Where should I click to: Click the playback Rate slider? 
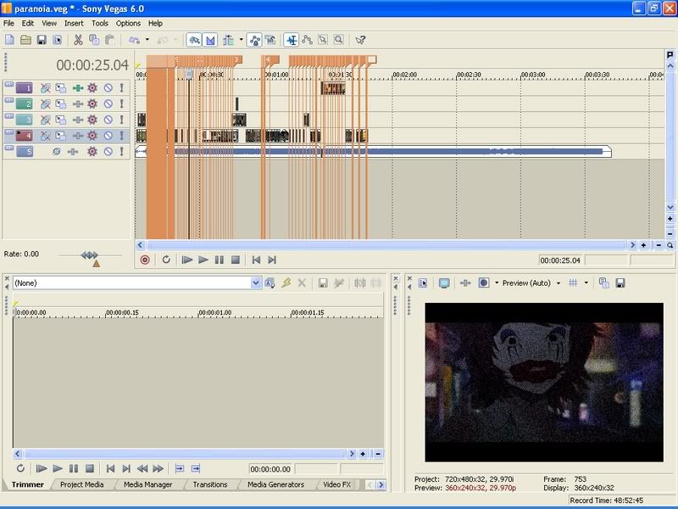point(89,255)
